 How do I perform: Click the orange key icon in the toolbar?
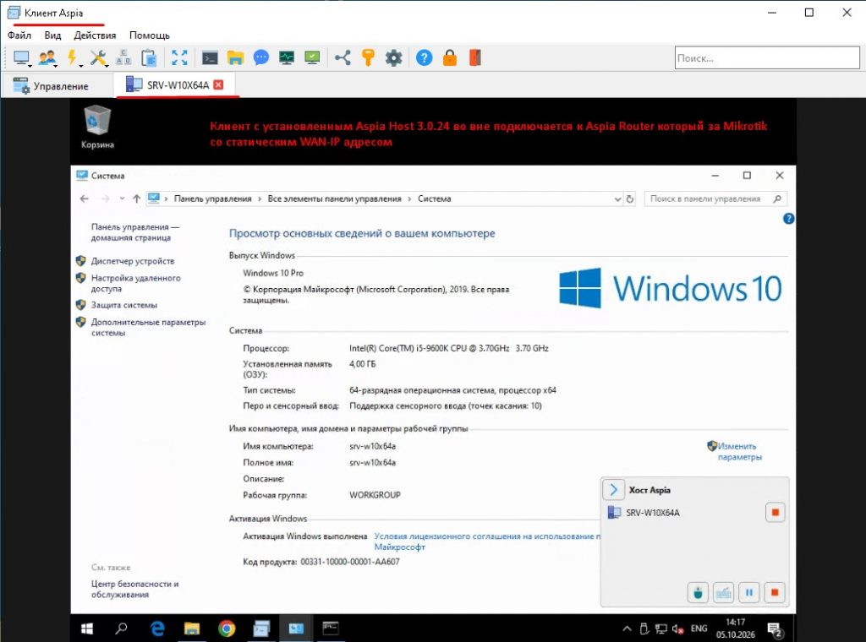[369, 57]
